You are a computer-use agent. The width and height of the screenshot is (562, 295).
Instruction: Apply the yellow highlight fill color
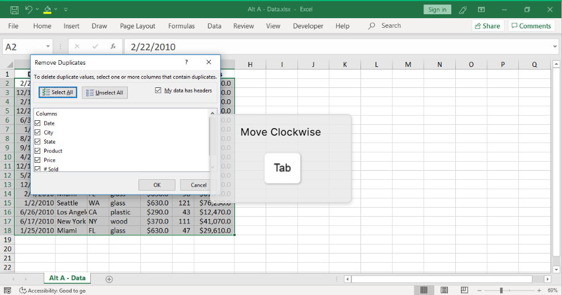coord(47,10)
